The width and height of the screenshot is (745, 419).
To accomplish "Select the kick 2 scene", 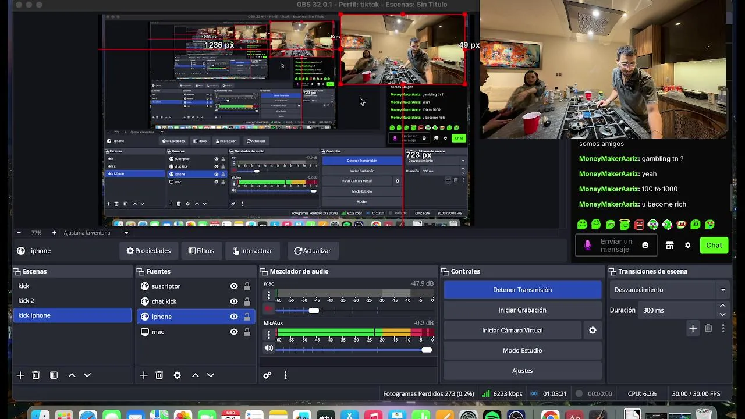I will [x=73, y=300].
